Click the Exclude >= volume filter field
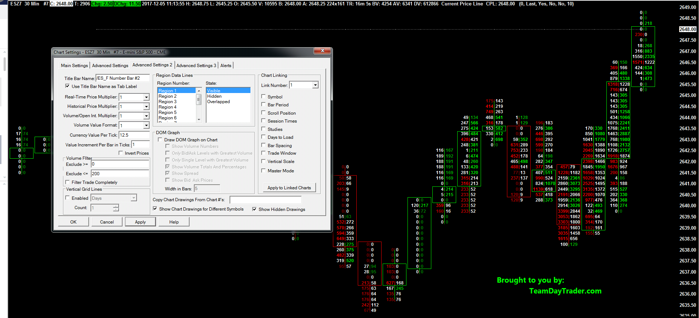Screen dimensions: 699x318 coord(120,164)
